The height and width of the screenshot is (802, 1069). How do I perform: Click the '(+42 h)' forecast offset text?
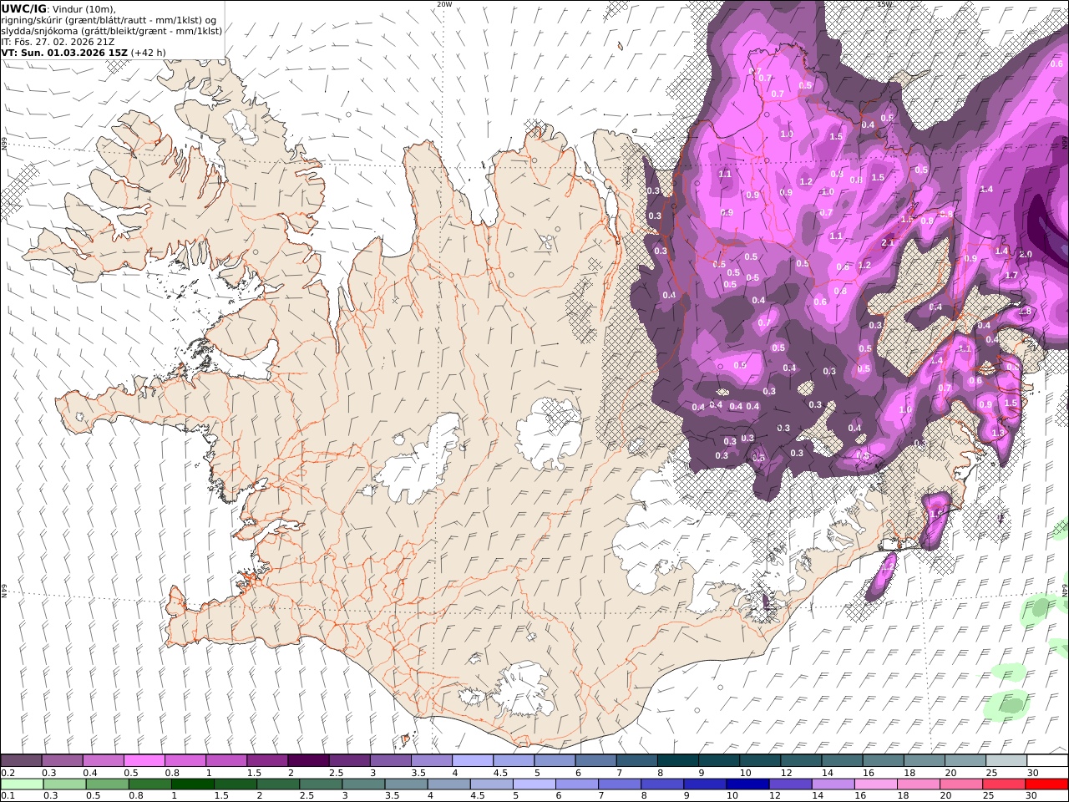coord(149,52)
